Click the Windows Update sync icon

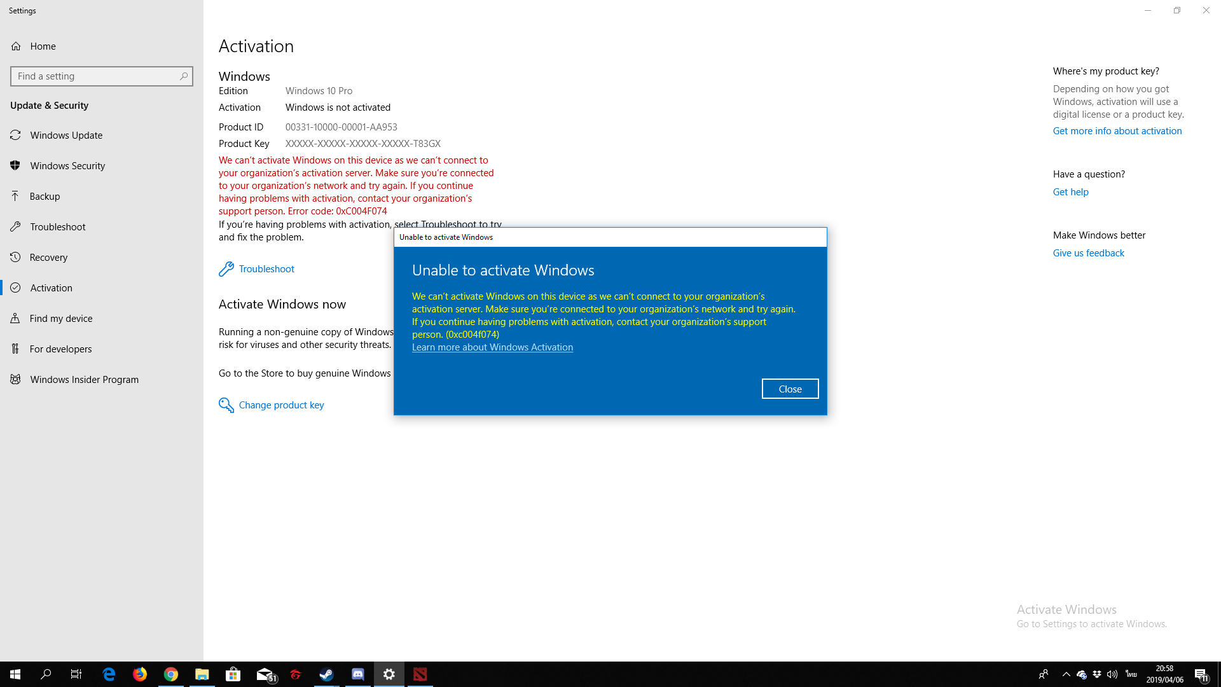point(15,135)
